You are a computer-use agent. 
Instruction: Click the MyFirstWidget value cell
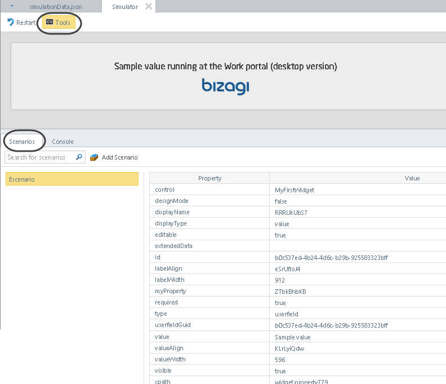point(358,189)
